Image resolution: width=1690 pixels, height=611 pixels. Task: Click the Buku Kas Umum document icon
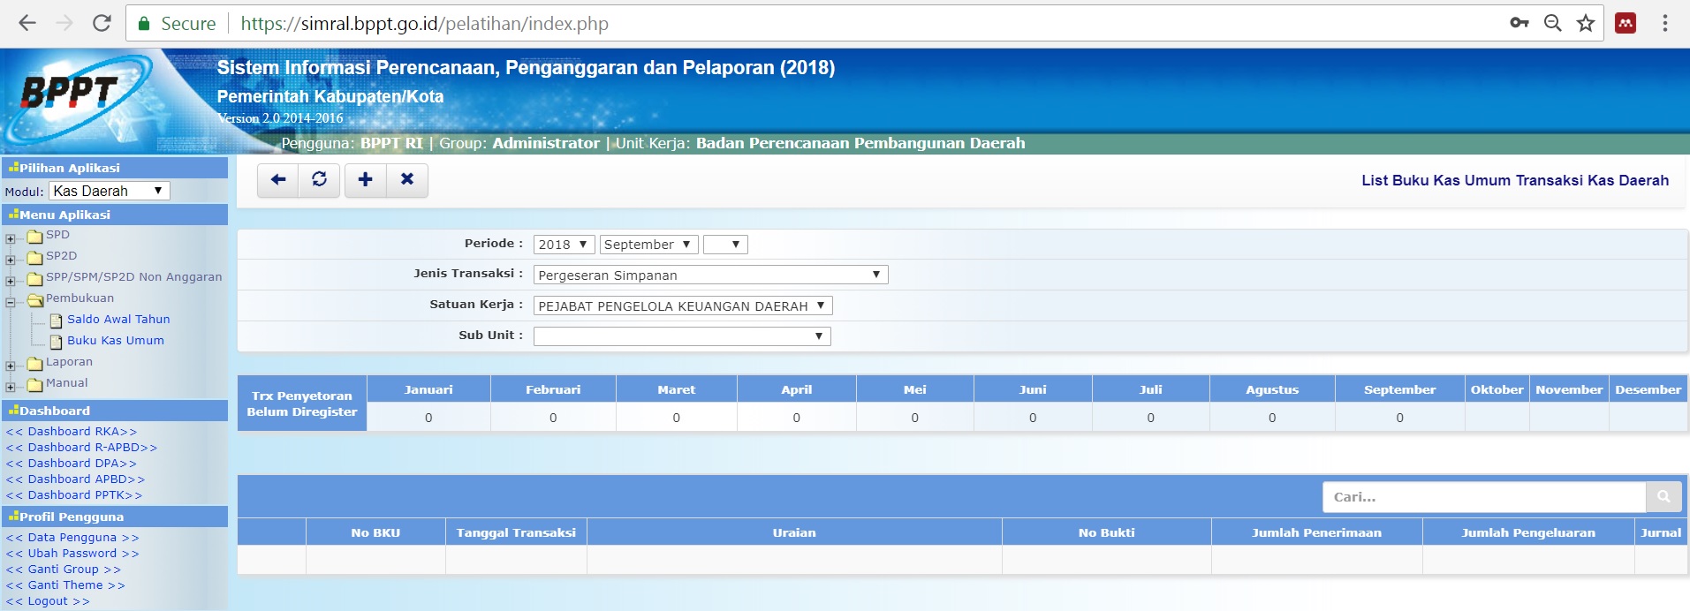click(x=57, y=342)
